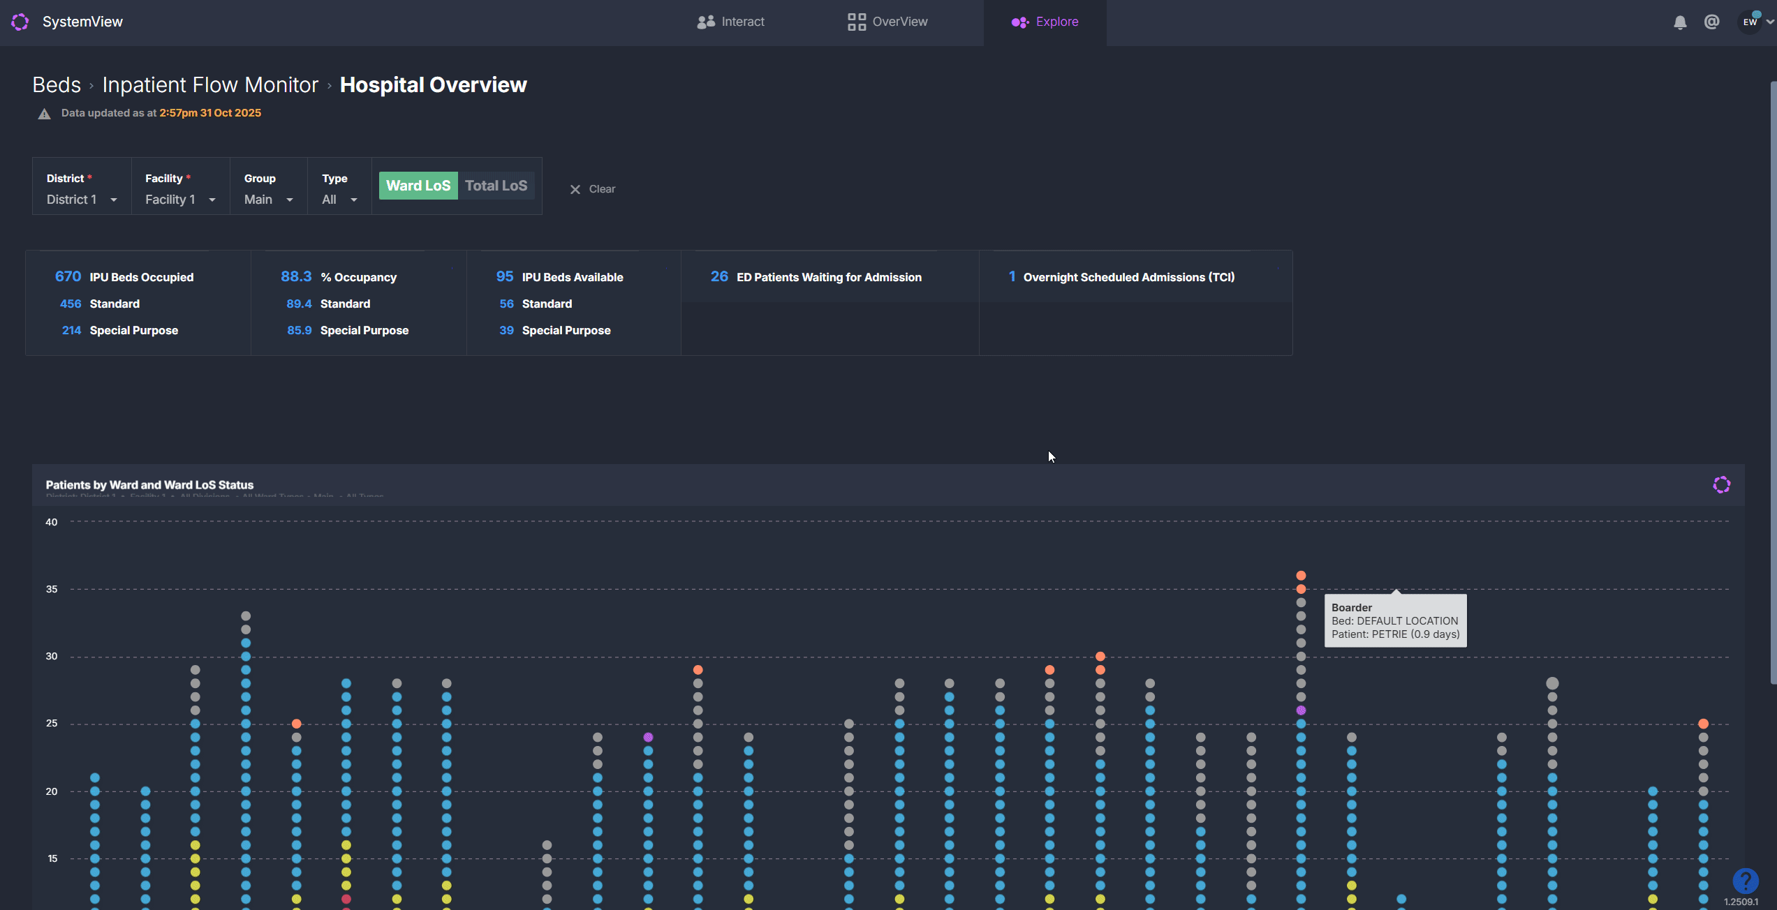
Task: Click the purple dot at 24 level
Action: point(648,737)
